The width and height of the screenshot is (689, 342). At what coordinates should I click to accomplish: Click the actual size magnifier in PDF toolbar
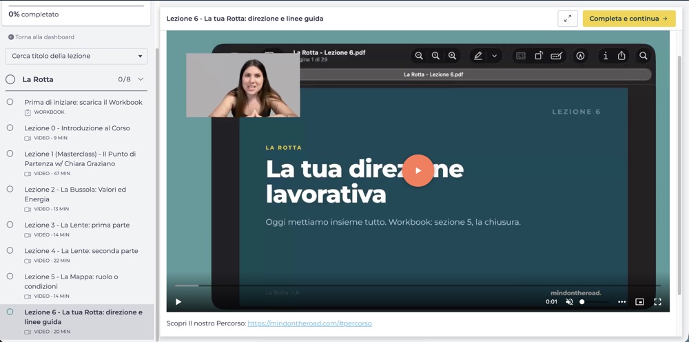435,56
